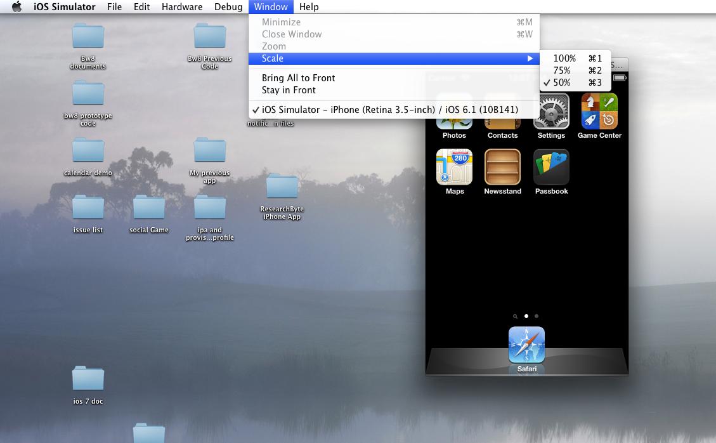Expand the Scale submenu arrow

pyautogui.click(x=530, y=58)
